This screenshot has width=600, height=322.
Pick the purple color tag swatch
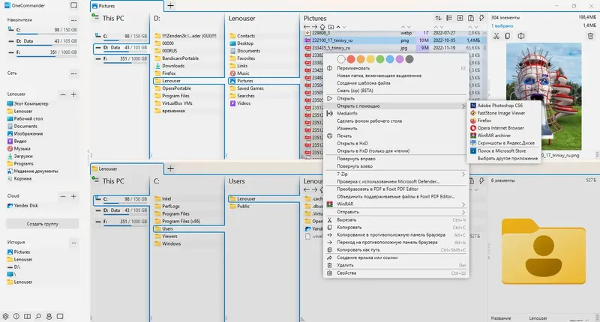400,59
